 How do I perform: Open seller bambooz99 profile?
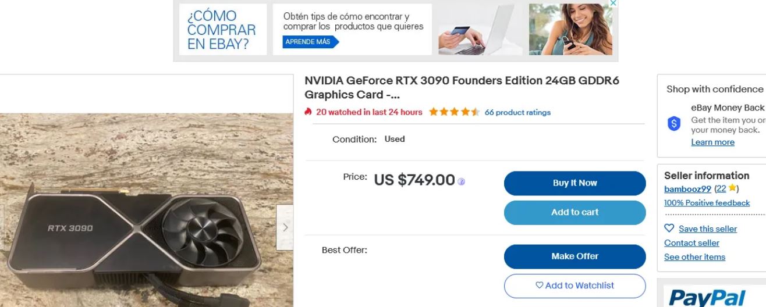[x=687, y=188]
